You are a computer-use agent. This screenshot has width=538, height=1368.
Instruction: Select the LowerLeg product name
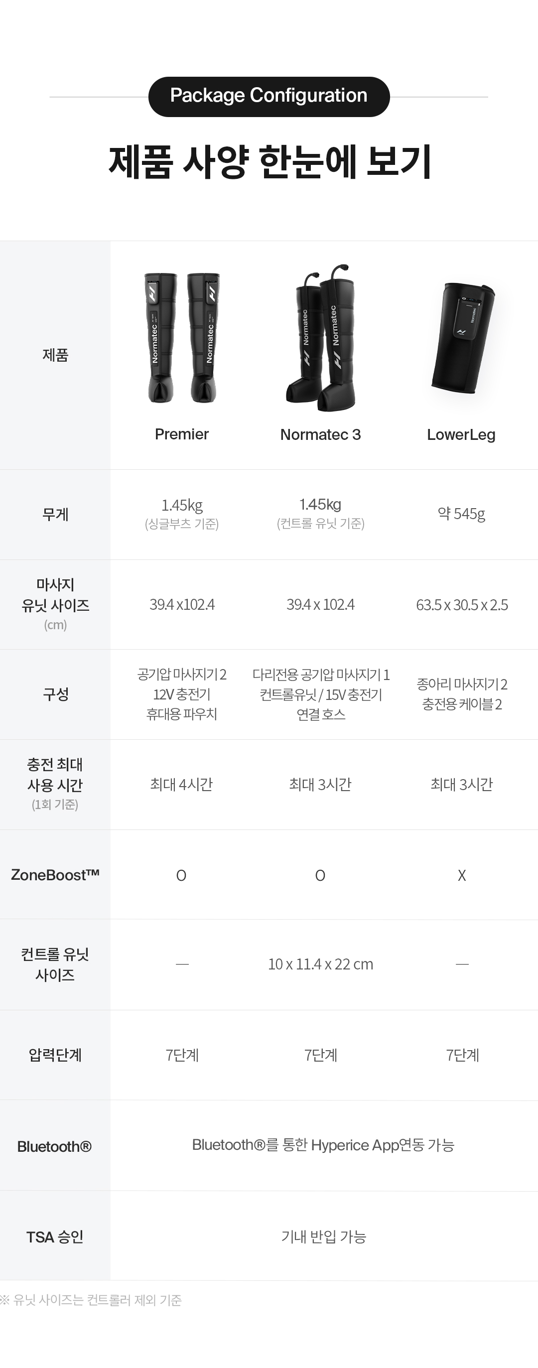click(x=461, y=435)
